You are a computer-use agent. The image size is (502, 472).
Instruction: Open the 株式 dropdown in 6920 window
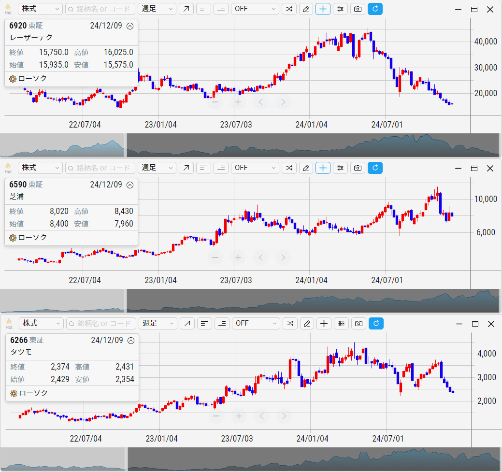click(x=40, y=9)
